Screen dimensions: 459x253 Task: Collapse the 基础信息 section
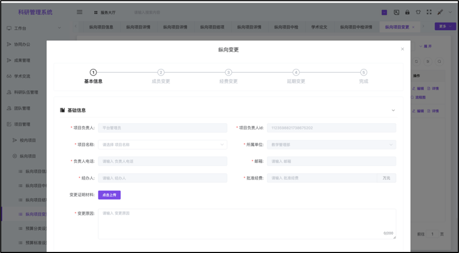pyautogui.click(x=393, y=110)
